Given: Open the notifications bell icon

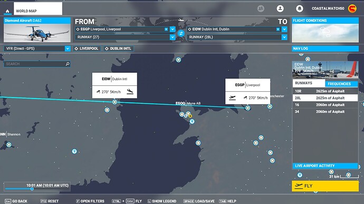Looking at the screenshot, I should (300, 8).
